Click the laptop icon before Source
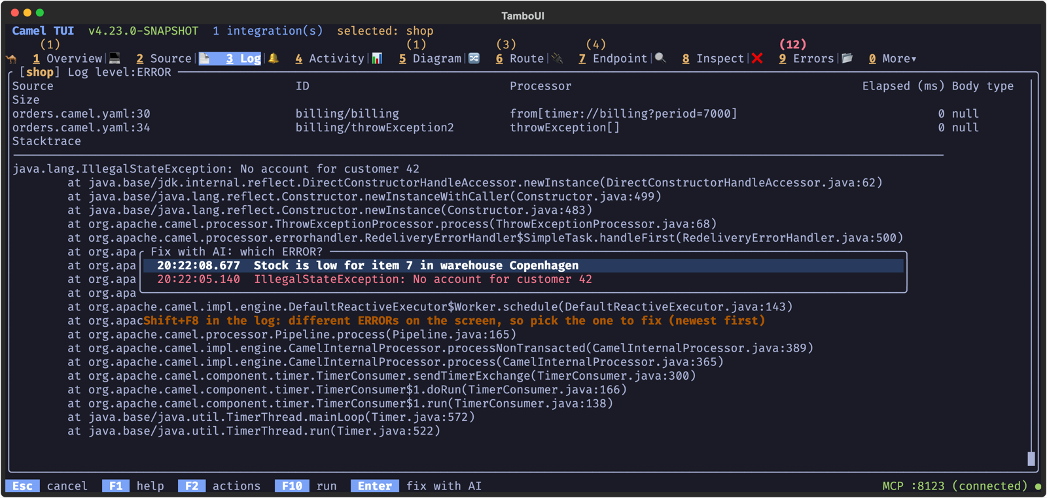The width and height of the screenshot is (1047, 498). click(x=115, y=58)
